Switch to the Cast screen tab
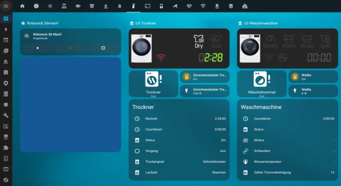 pyautogui.click(x=147, y=6)
